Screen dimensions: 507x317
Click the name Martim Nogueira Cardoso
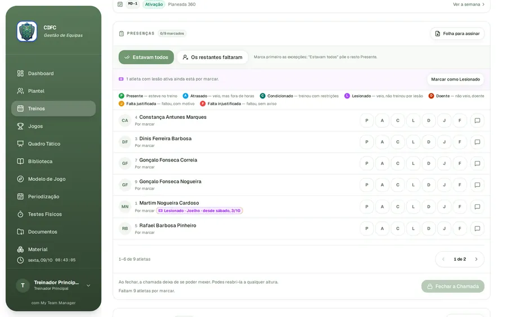click(169, 203)
